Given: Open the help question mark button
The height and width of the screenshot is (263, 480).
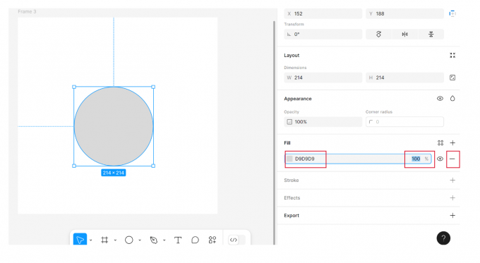Looking at the screenshot, I should [443, 238].
